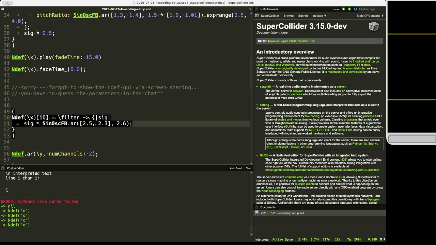
Task: Click the SuperCollider cube icon in help menu
Action: tap(258, 16)
